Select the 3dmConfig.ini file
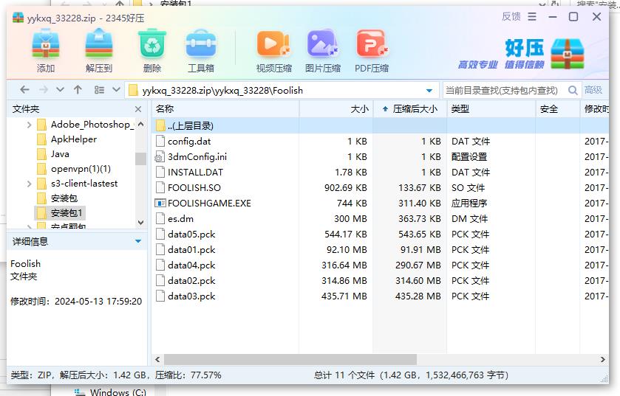620x396 pixels. [x=380, y=156]
